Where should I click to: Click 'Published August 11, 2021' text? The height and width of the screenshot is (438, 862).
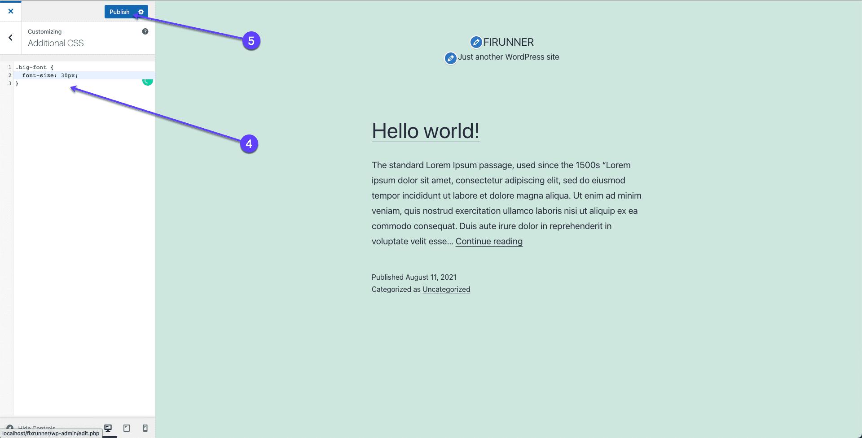tap(414, 277)
